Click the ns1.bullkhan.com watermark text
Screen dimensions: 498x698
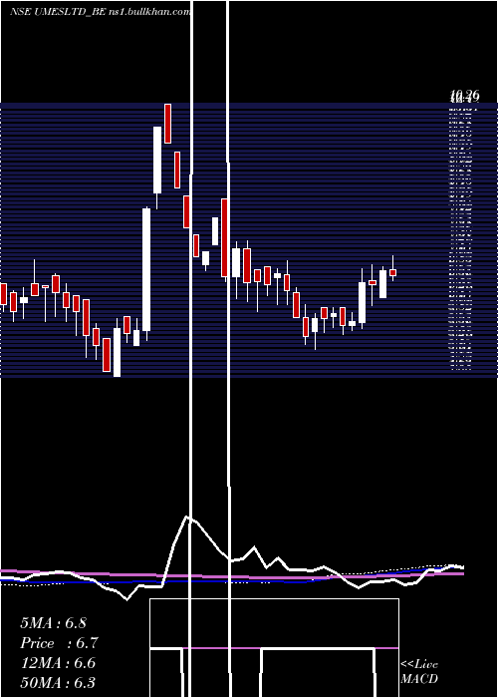point(149,12)
